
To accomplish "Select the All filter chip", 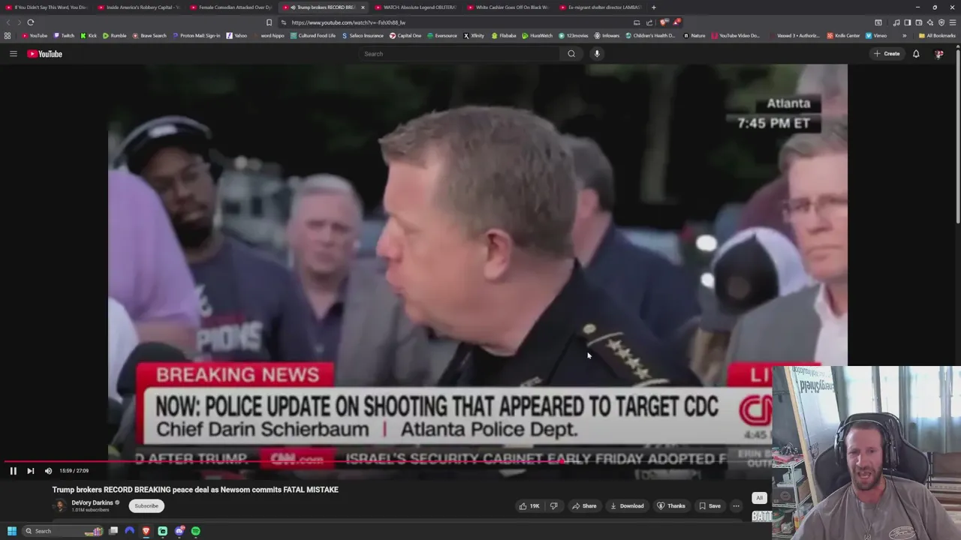I will 759,498.
